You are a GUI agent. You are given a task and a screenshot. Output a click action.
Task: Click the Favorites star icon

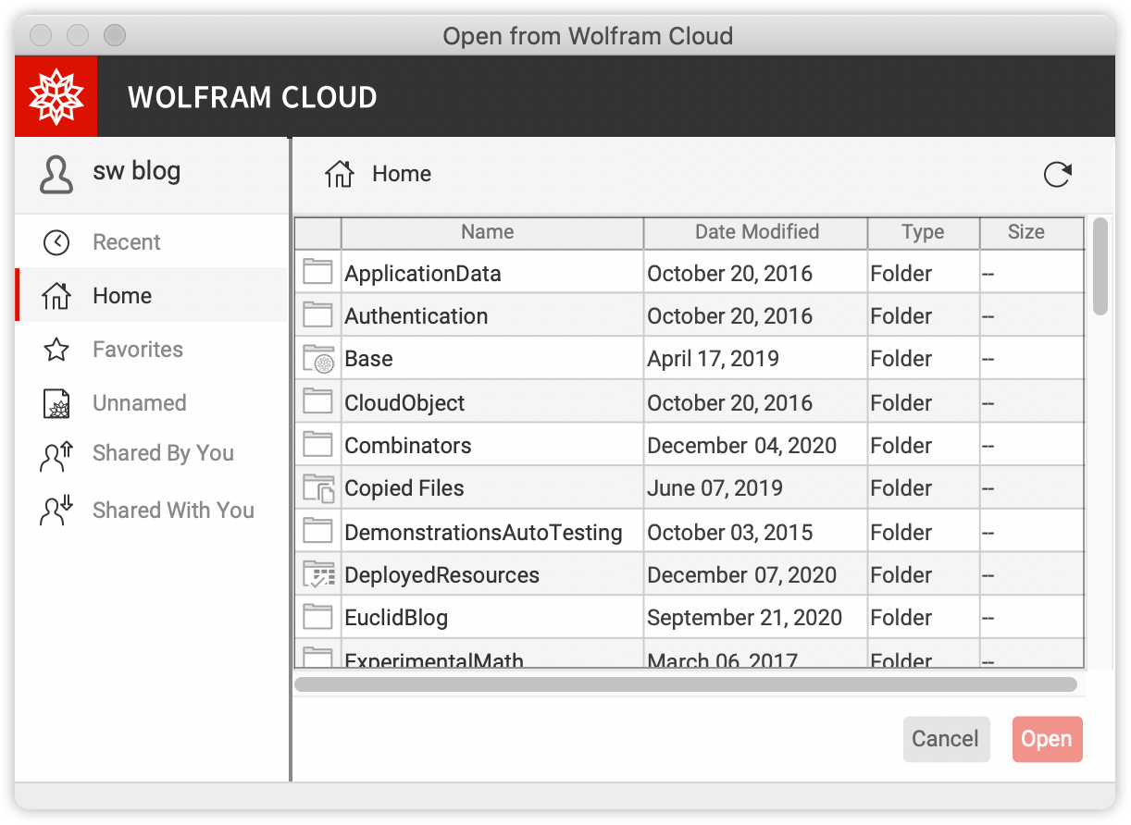click(56, 350)
